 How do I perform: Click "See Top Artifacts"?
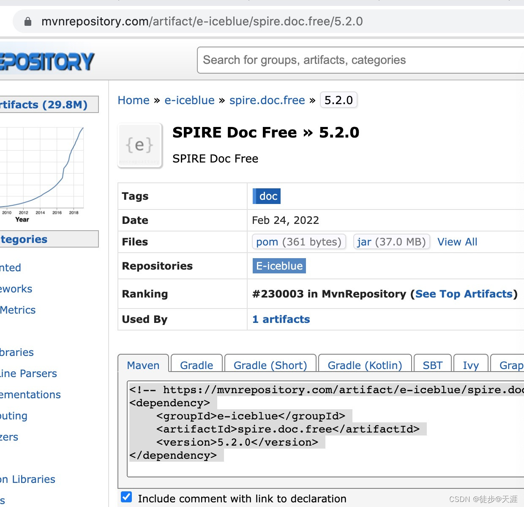464,294
